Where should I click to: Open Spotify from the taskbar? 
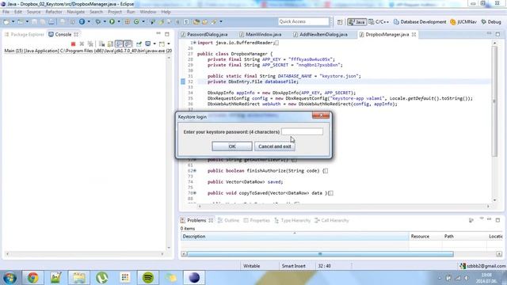(x=148, y=278)
